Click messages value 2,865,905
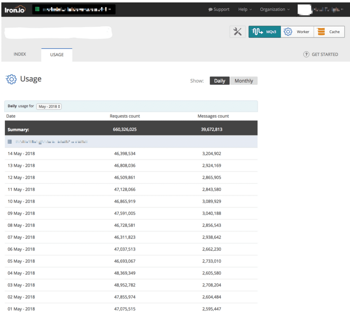The image size is (350, 324). coord(211,178)
